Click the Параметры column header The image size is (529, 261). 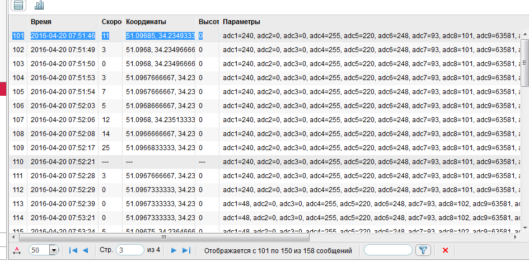tap(369, 22)
